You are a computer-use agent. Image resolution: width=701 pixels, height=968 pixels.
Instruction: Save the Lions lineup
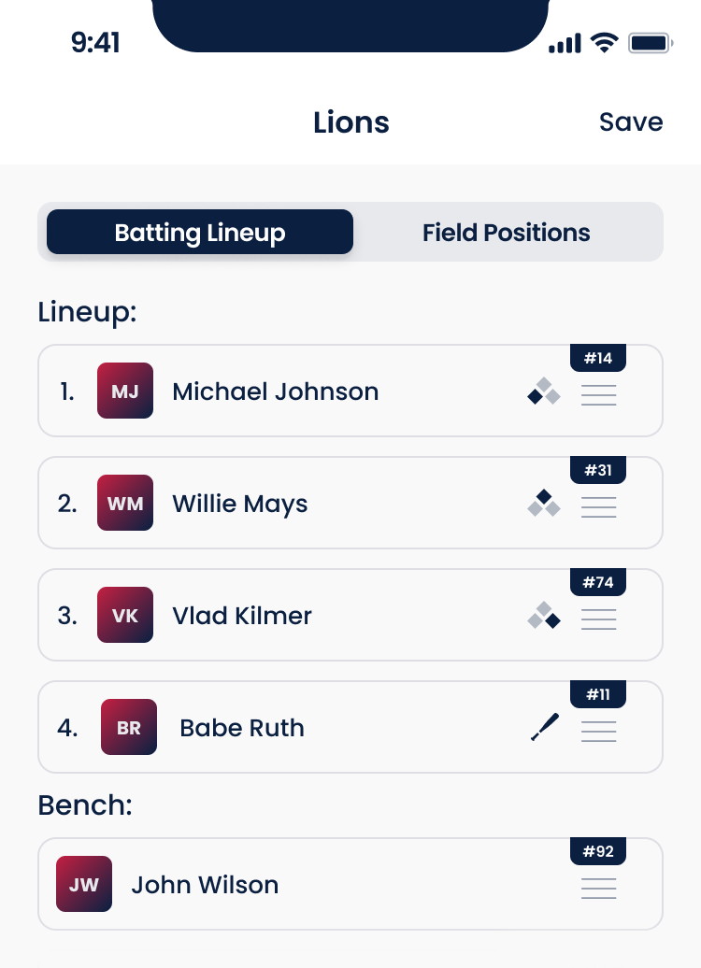(x=631, y=122)
